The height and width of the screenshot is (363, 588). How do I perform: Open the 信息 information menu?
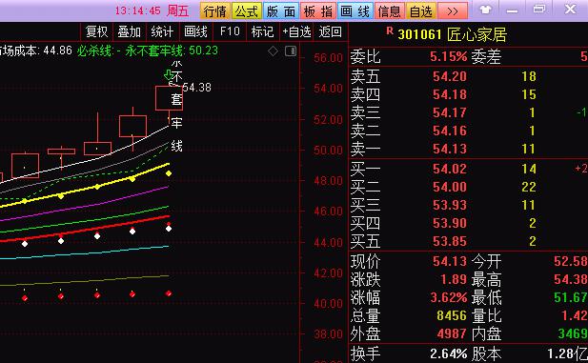point(389,10)
